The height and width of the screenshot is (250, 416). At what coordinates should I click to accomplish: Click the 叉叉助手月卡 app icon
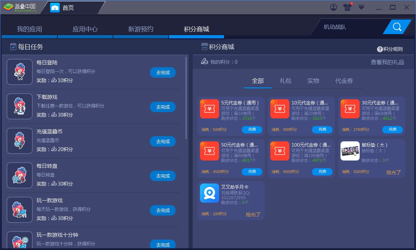(209, 193)
